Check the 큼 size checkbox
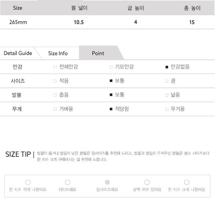 pyautogui.click(x=167, y=81)
